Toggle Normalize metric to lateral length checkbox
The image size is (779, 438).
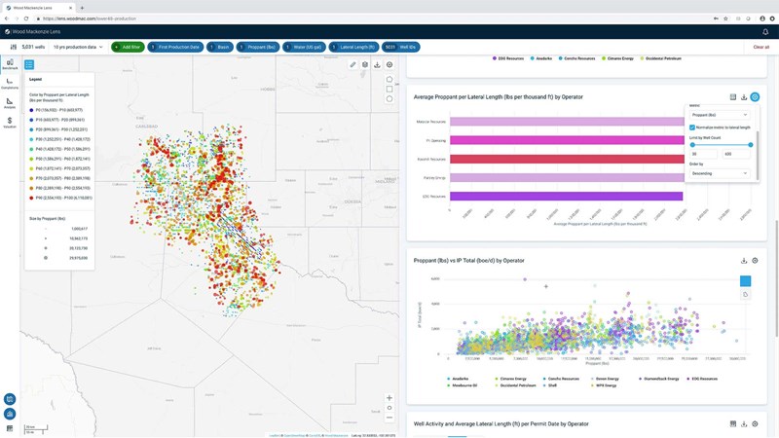692,128
